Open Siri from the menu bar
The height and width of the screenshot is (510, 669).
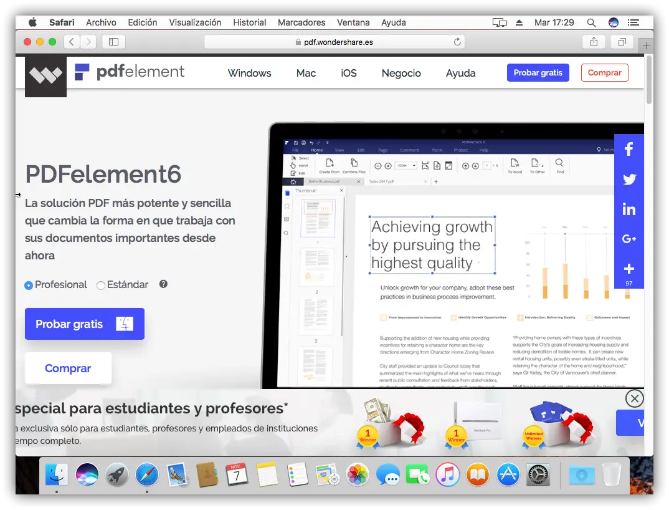coord(614,22)
